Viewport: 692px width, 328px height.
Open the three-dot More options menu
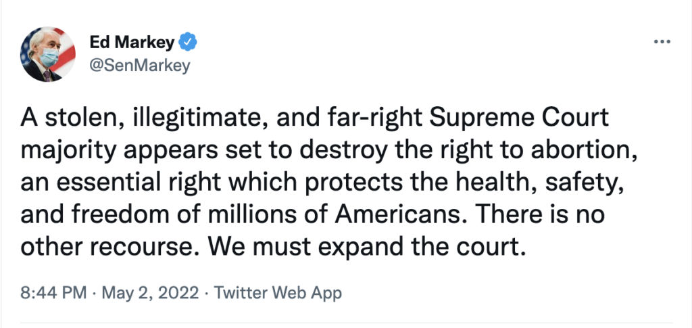(661, 43)
